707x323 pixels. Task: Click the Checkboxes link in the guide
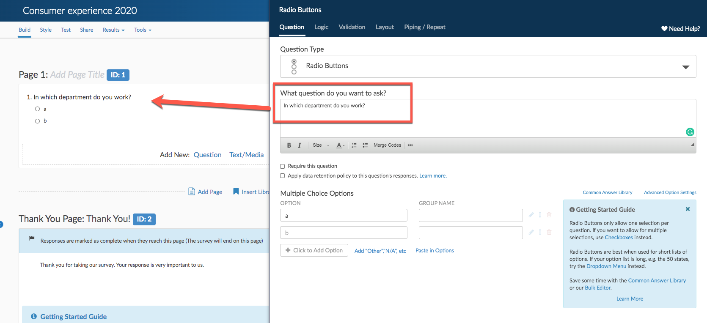pos(619,238)
